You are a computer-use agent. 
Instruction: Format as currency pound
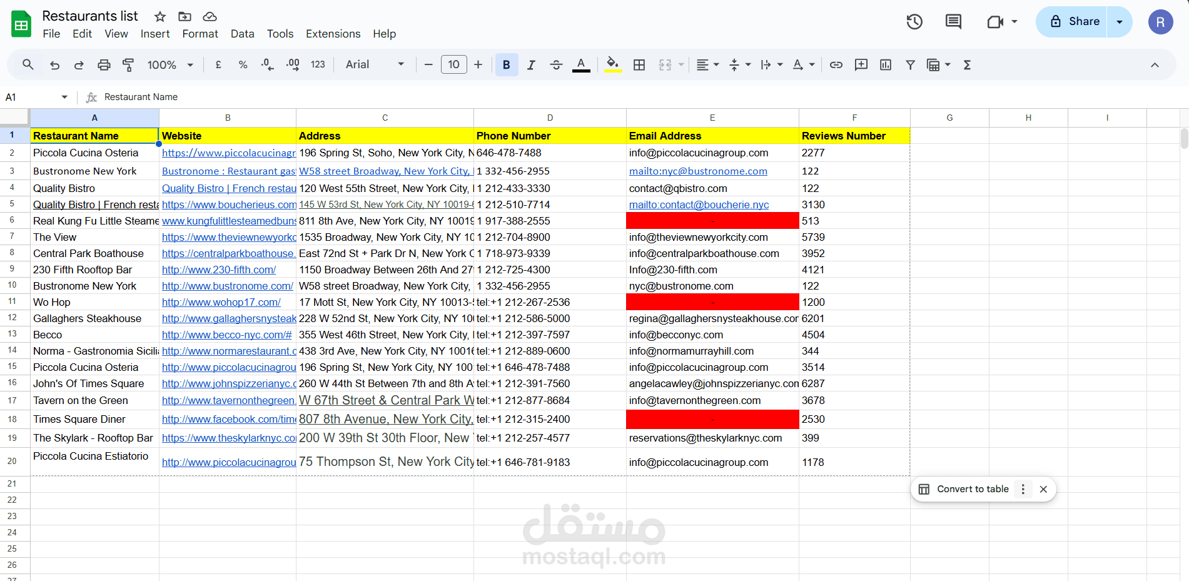218,64
